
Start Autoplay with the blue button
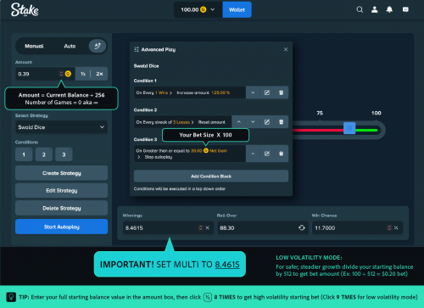pos(61,227)
